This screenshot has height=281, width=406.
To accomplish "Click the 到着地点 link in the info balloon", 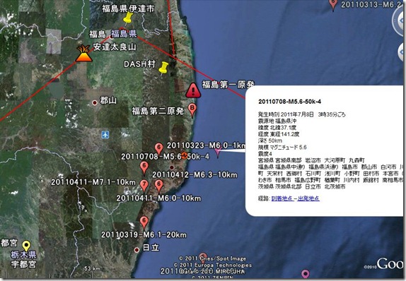I will (x=282, y=198).
